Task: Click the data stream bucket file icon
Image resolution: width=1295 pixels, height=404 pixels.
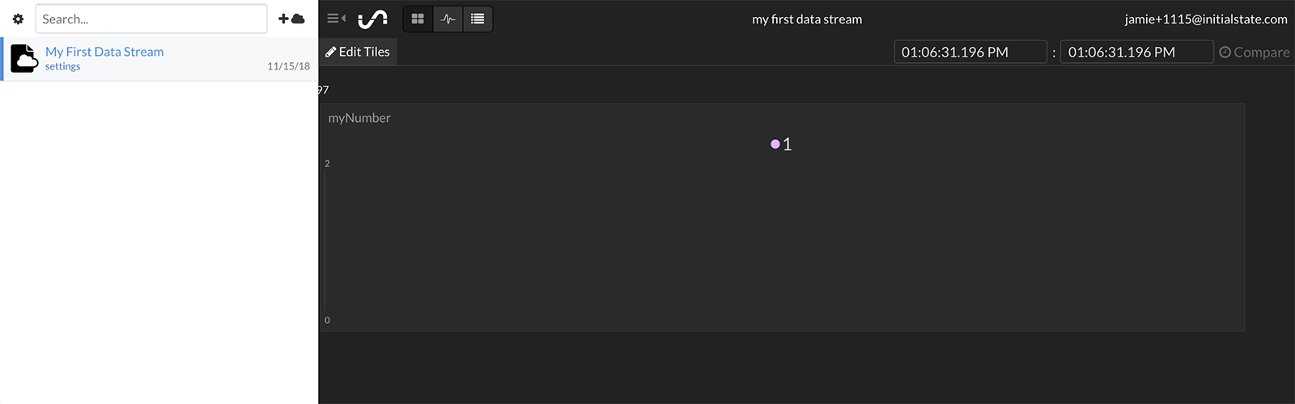Action: [24, 58]
